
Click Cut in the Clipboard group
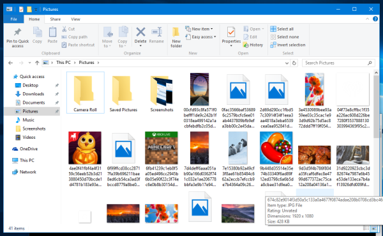coord(68,29)
